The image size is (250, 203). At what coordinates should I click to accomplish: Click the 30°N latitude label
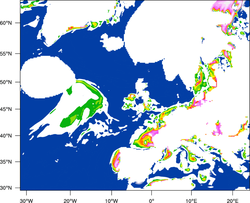(x=6, y=188)
